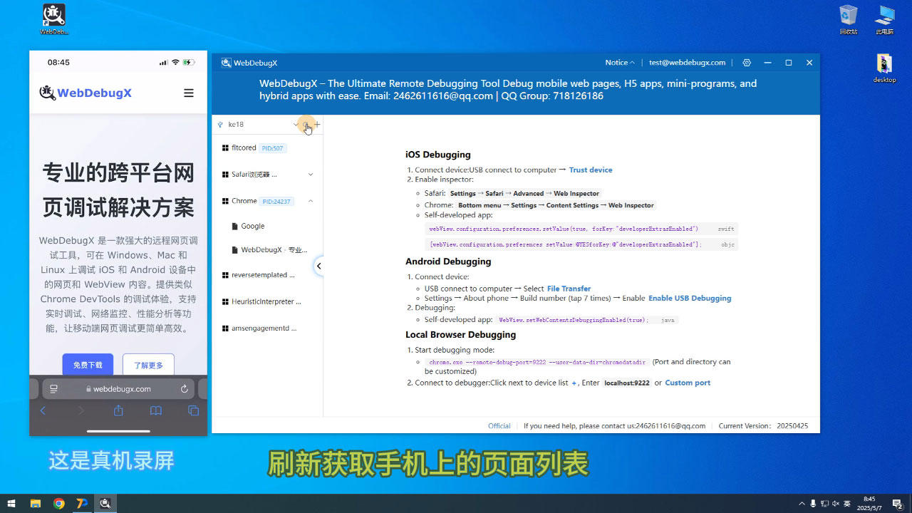Open the Notice dropdown in title bar
The height and width of the screenshot is (513, 912).
click(x=620, y=63)
